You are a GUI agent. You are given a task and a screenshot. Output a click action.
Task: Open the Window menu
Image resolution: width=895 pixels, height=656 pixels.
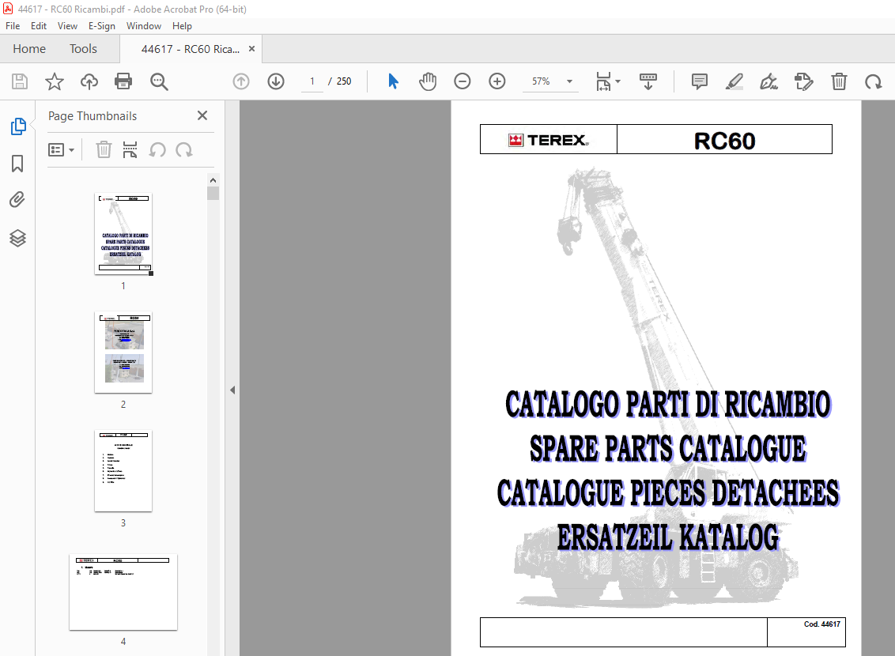(144, 26)
